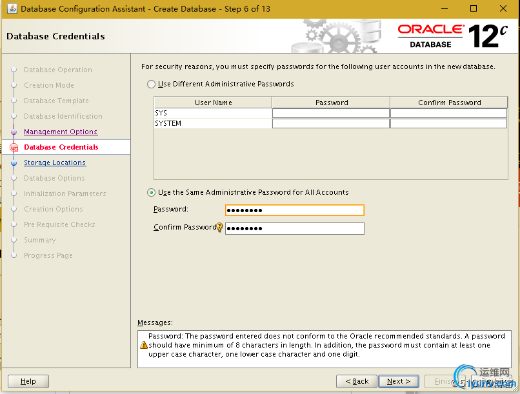Click the Database Template step
Screen dimensions: 520x394
[56, 101]
